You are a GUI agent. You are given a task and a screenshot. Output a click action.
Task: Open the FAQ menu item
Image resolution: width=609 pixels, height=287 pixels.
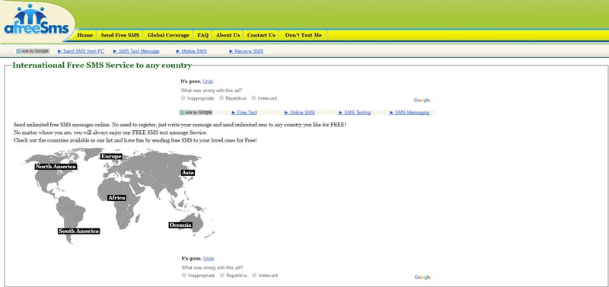pos(202,35)
